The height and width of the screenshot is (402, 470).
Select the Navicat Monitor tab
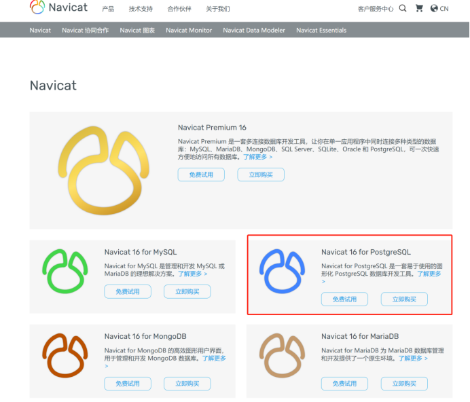click(189, 31)
